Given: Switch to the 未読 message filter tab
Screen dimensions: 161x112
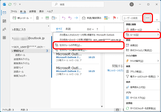Looking at the screenshot, I should pos(68,29).
